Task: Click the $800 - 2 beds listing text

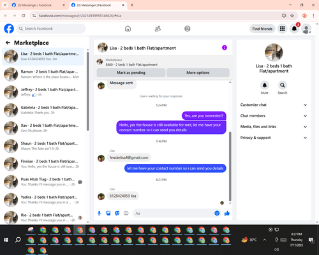Action: pos(131,64)
